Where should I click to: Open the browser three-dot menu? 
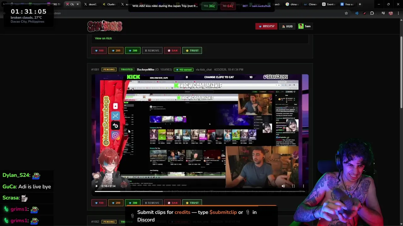tap(398, 13)
